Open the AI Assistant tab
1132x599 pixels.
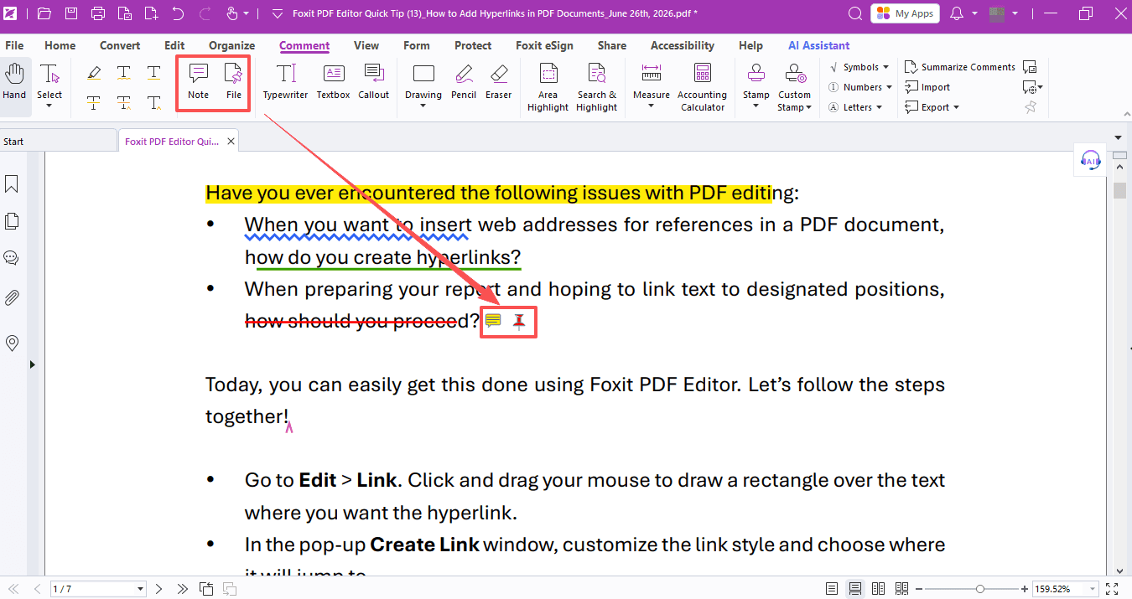click(818, 45)
